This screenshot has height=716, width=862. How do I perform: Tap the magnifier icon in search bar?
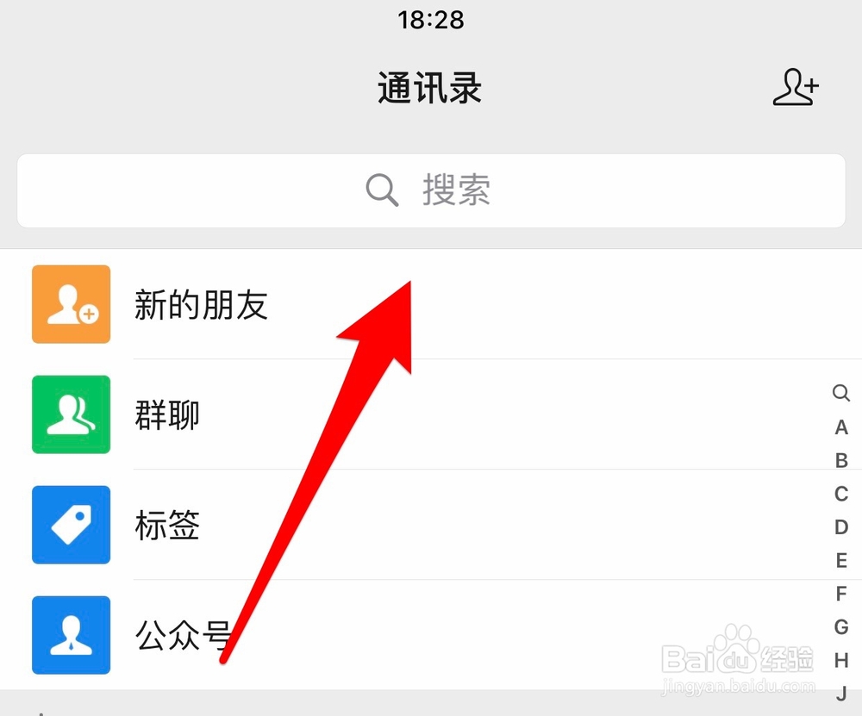coord(382,190)
